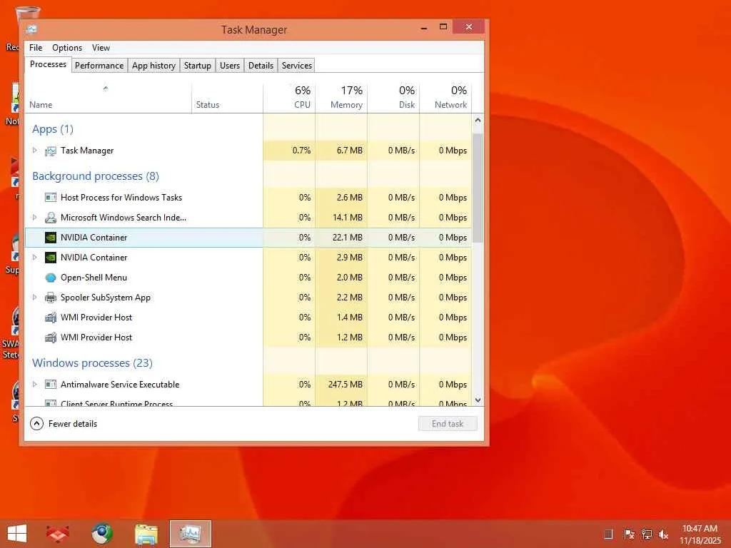Click the Task Manager taskbar button
Image resolution: width=731 pixels, height=548 pixels.
(x=190, y=534)
